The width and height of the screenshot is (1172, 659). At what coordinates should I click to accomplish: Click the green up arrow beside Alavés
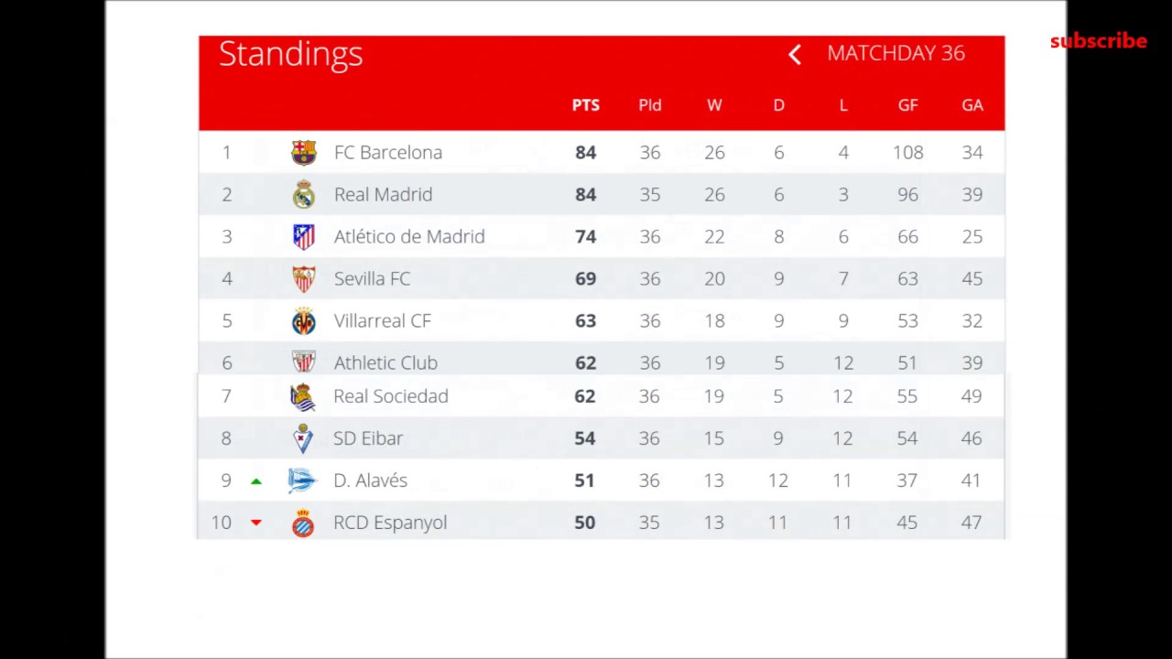(256, 481)
